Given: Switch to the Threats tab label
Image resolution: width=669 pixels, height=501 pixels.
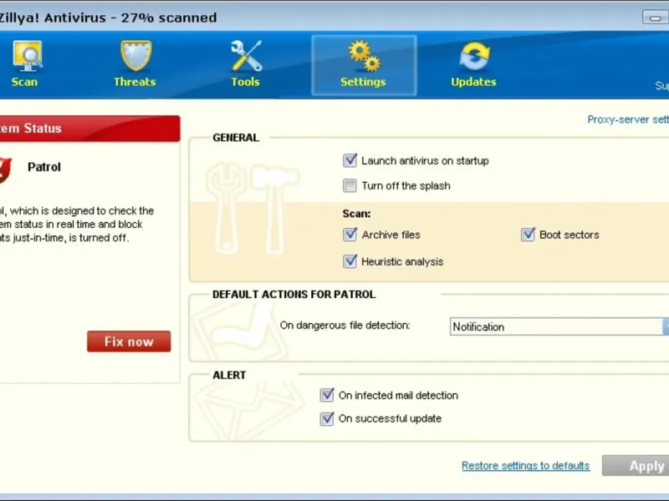Looking at the screenshot, I should [135, 82].
